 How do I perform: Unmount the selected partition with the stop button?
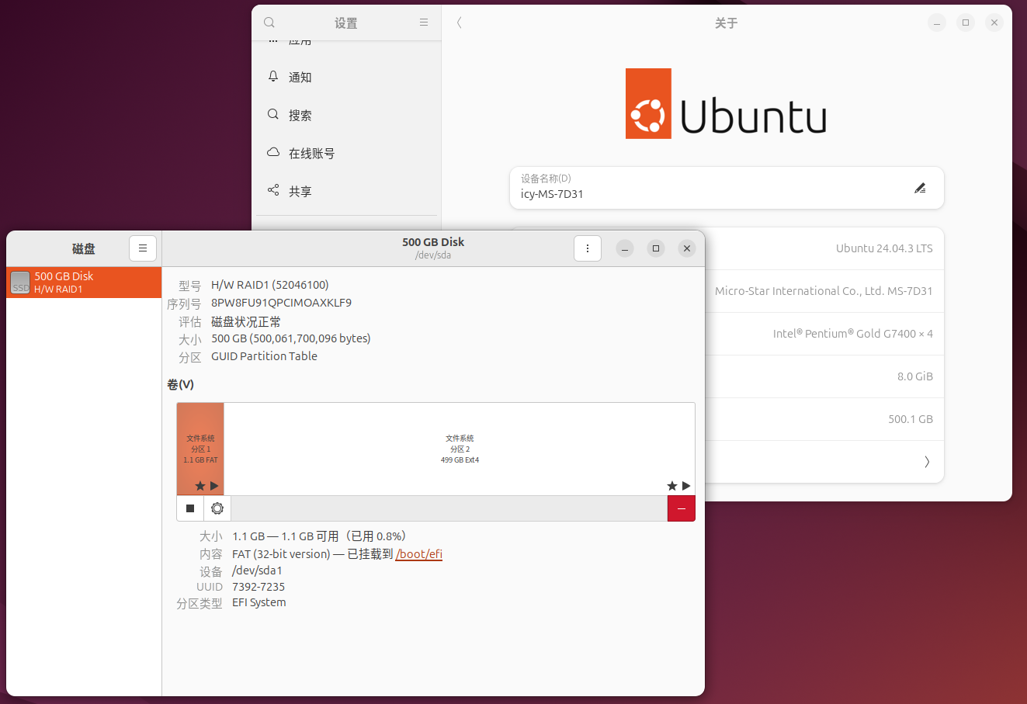point(190,508)
